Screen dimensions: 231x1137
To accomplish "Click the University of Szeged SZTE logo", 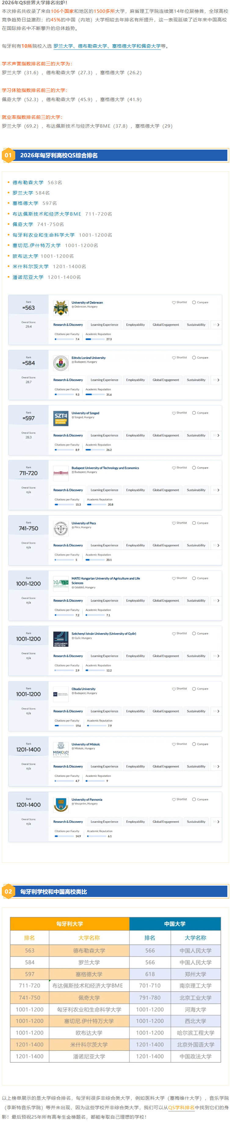I will tap(61, 418).
